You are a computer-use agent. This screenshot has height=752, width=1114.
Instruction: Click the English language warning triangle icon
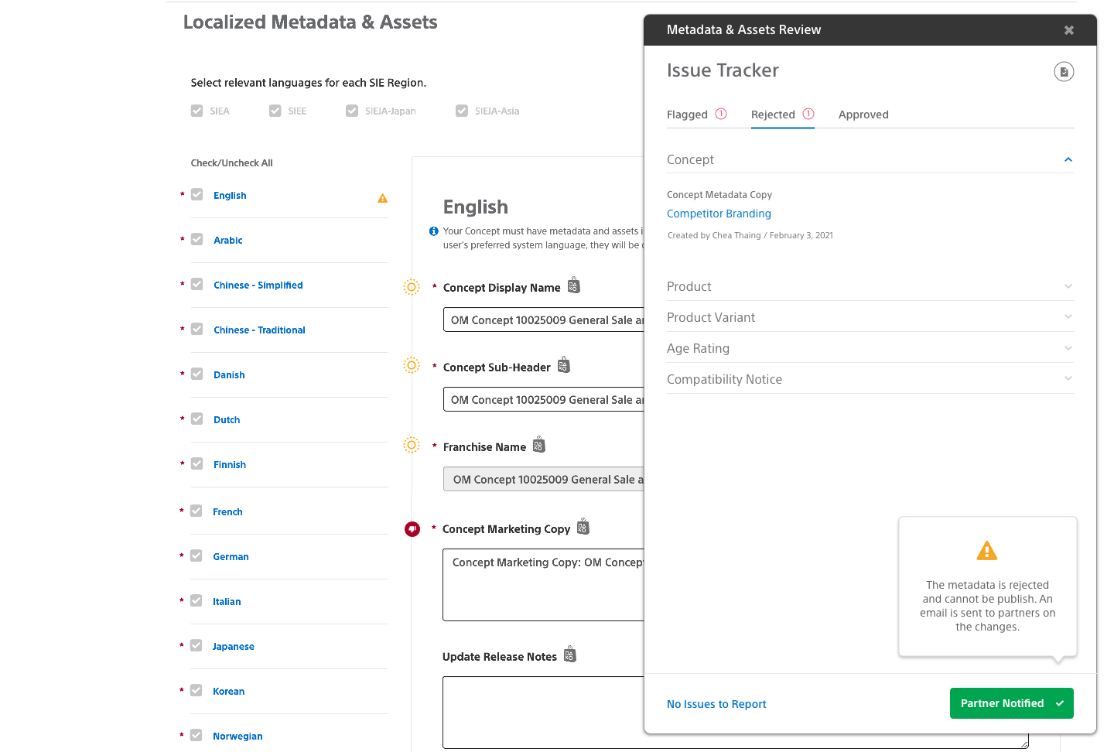[382, 198]
